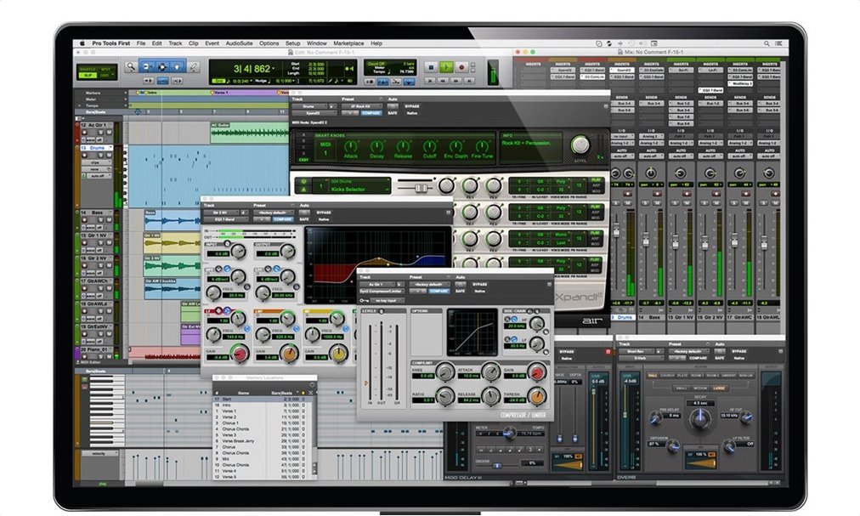Image resolution: width=860 pixels, height=516 pixels.
Task: Solo the 12 Ac Gtr 1 track
Action: (100, 133)
